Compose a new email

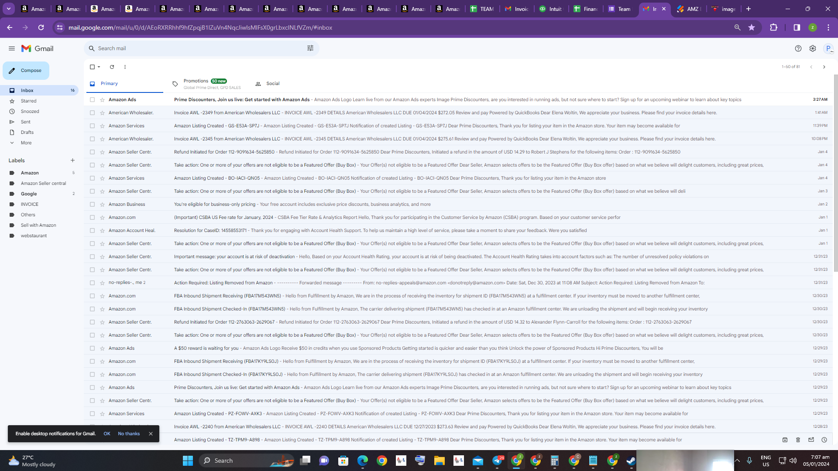point(26,71)
